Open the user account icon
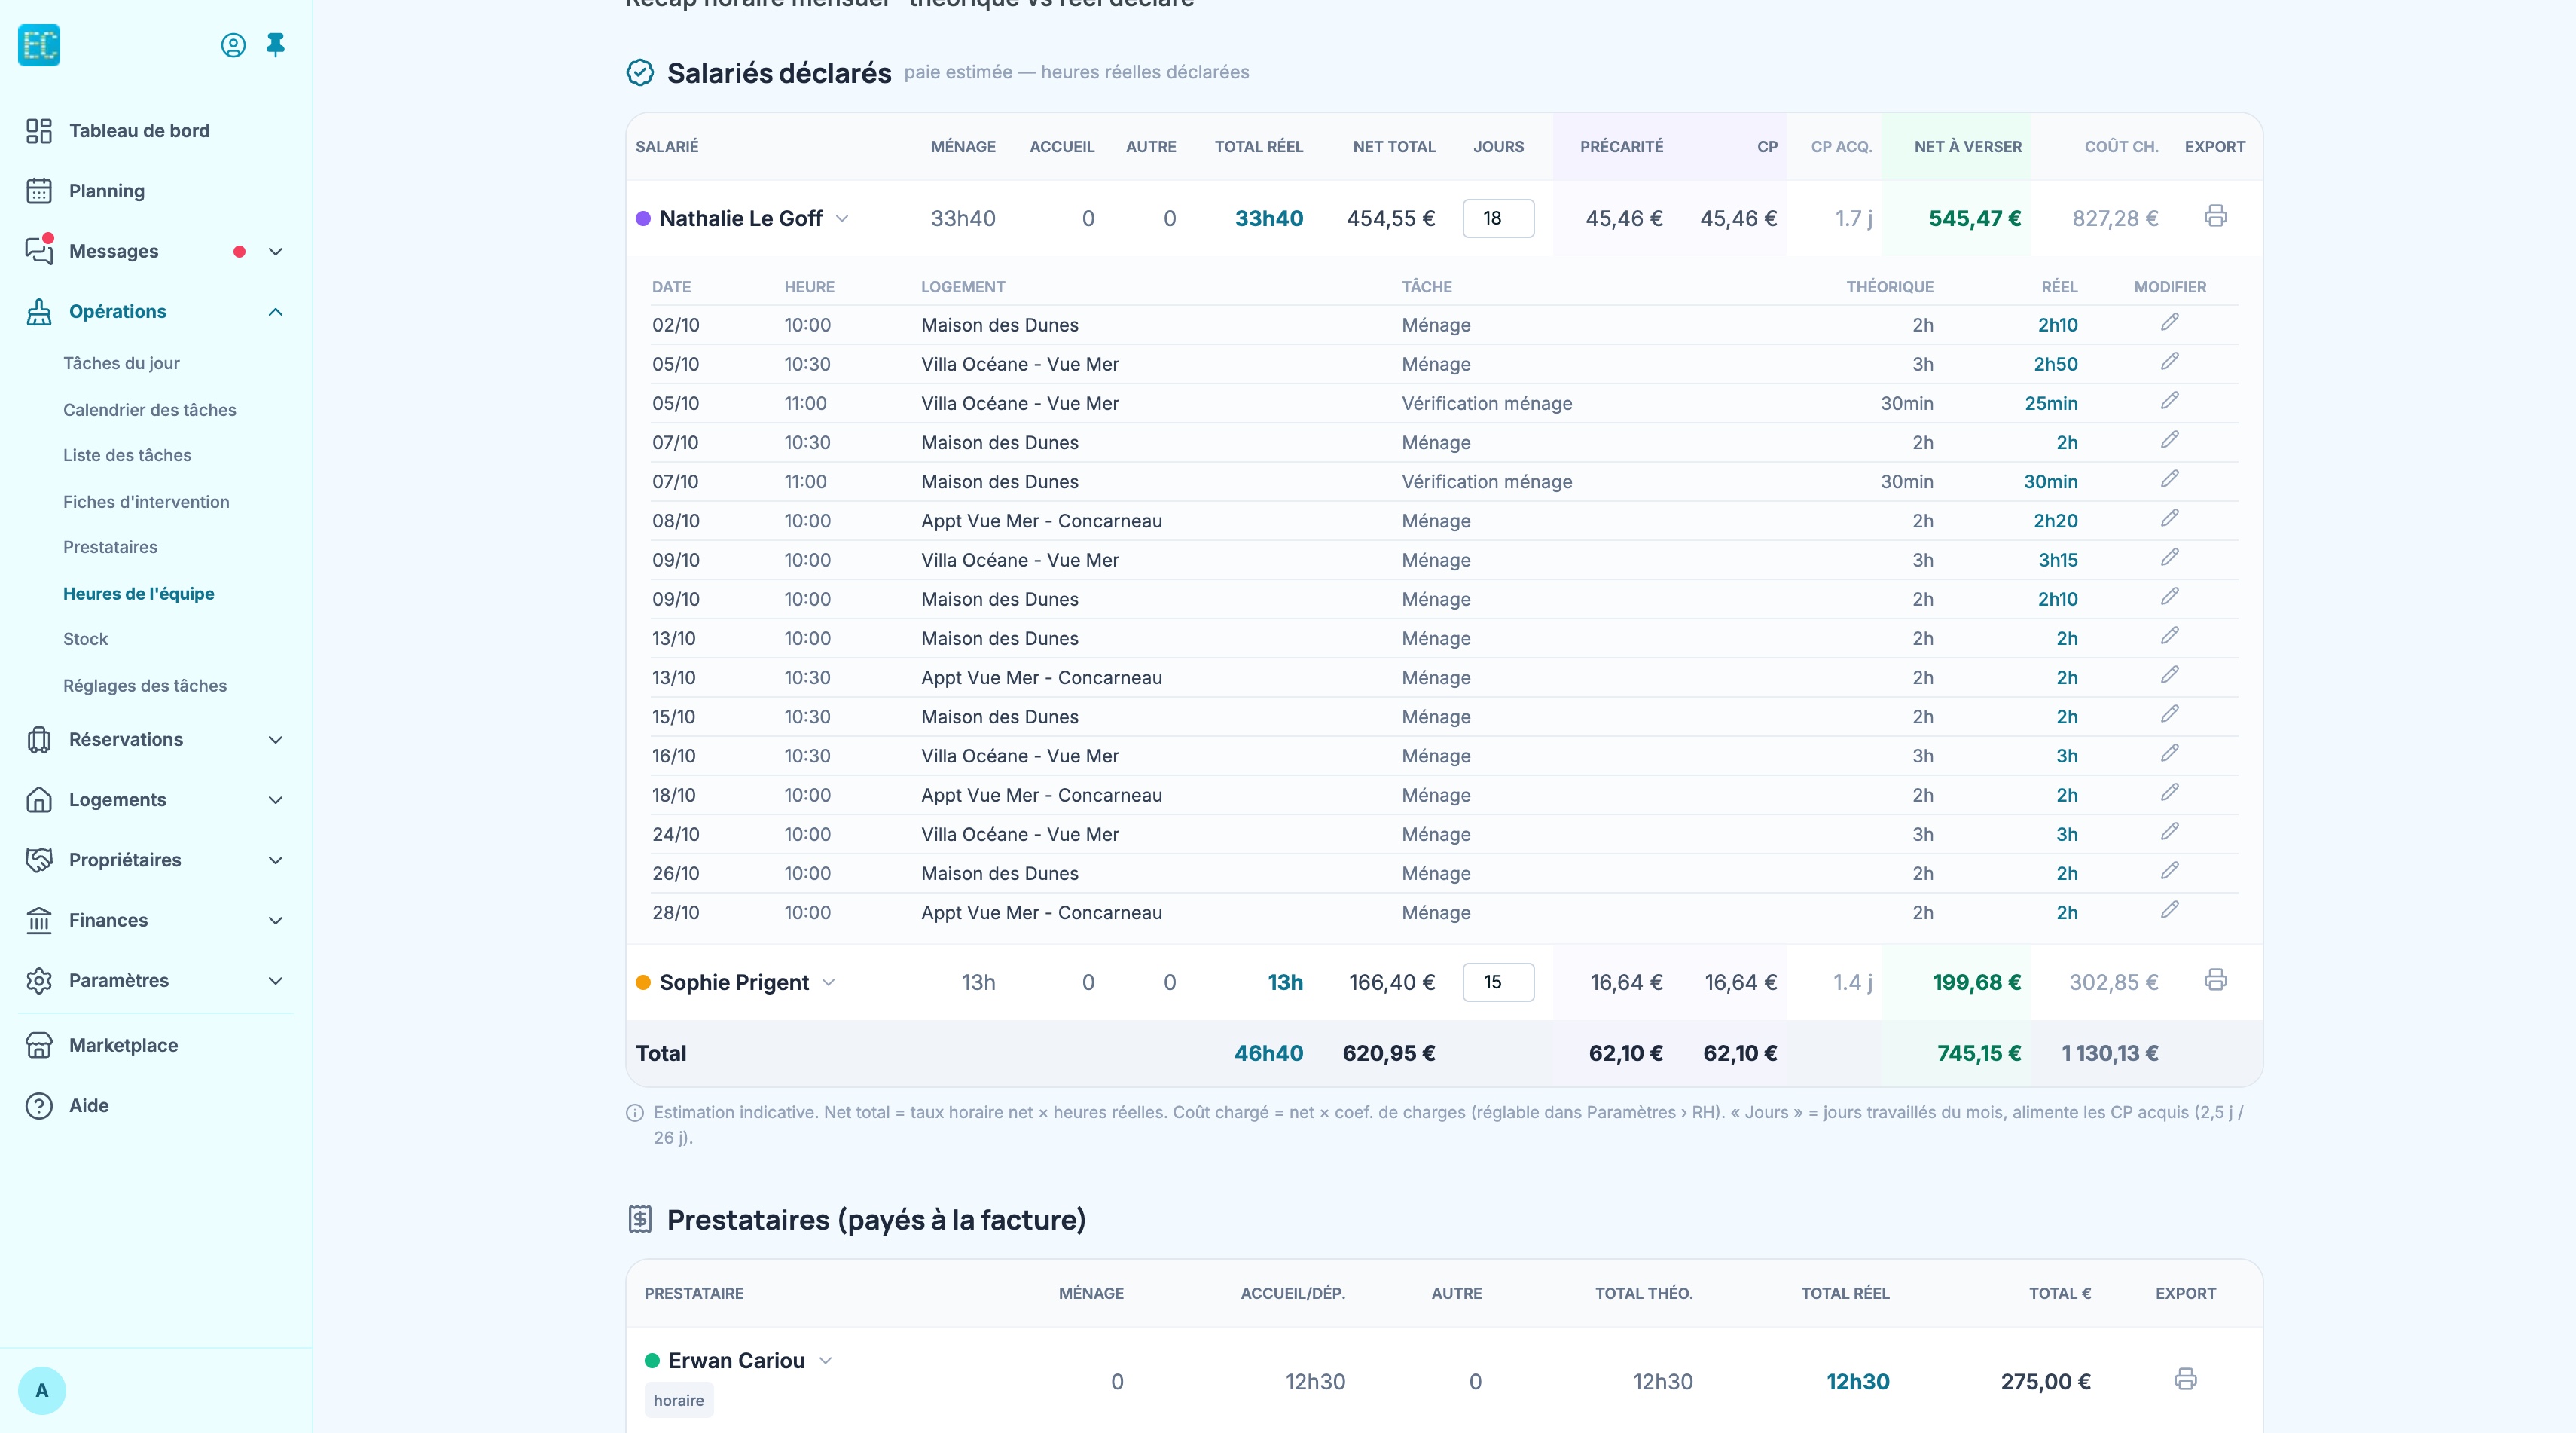Image resolution: width=2576 pixels, height=1433 pixels. (x=233, y=45)
